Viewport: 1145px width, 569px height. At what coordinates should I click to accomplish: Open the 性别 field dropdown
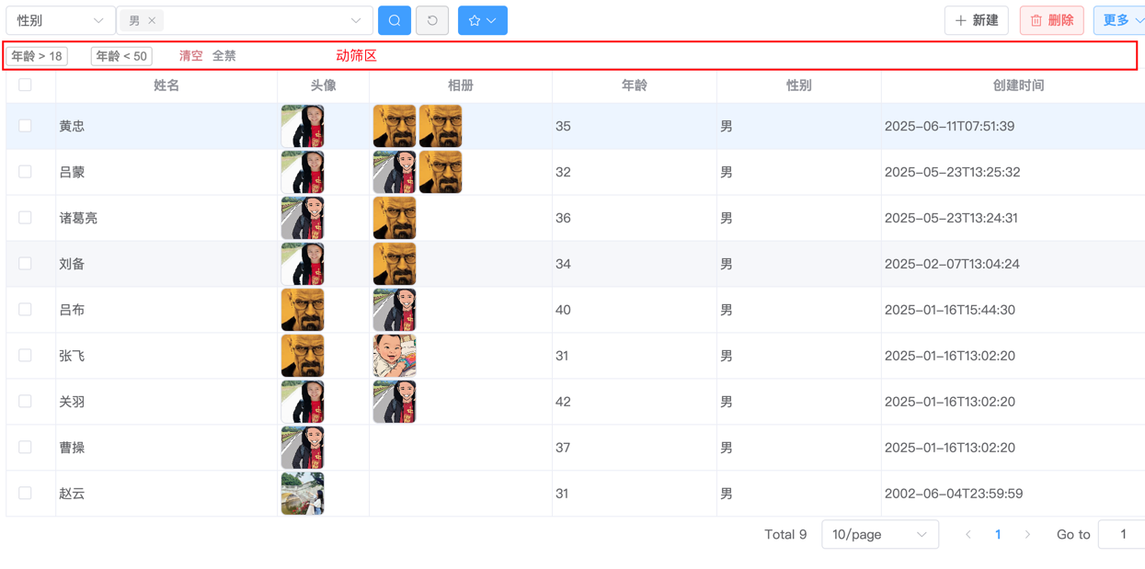point(60,20)
